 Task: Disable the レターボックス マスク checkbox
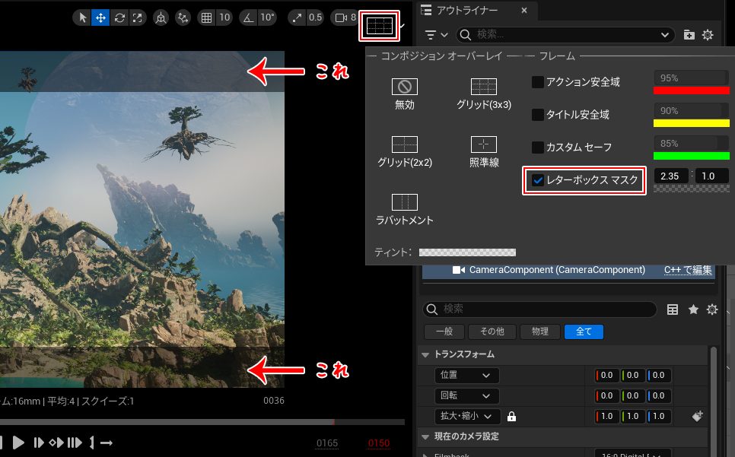(538, 180)
